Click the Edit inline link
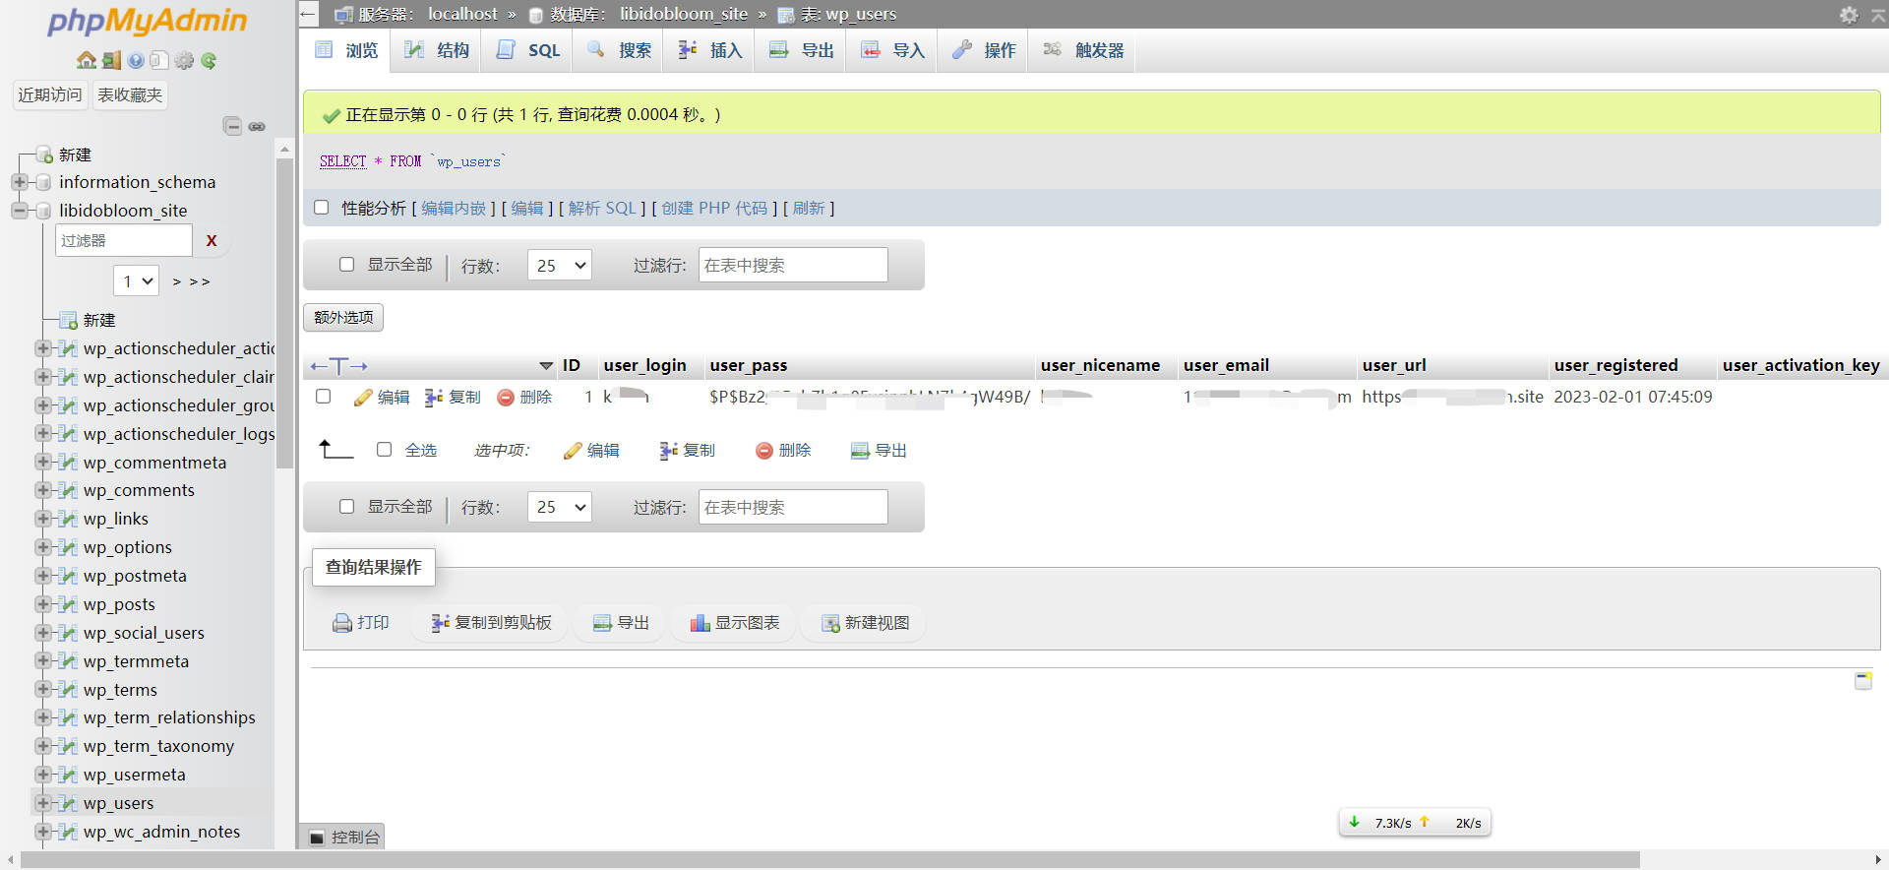This screenshot has width=1889, height=870. (x=454, y=208)
